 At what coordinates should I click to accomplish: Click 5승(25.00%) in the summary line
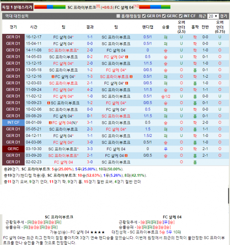click(x=62, y=169)
